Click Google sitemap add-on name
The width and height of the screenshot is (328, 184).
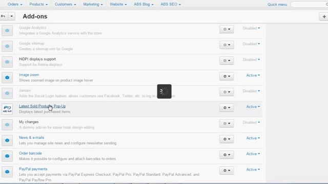click(31, 43)
